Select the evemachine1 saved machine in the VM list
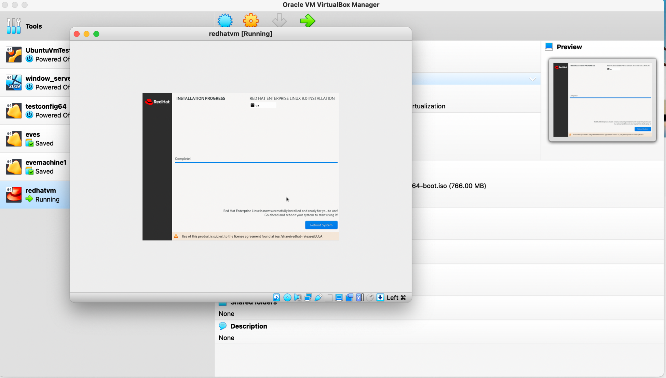The width and height of the screenshot is (666, 378). [35, 167]
